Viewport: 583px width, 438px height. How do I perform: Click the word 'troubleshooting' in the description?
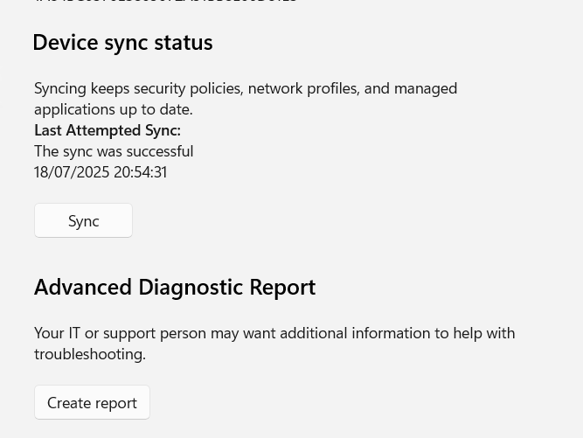(x=89, y=353)
